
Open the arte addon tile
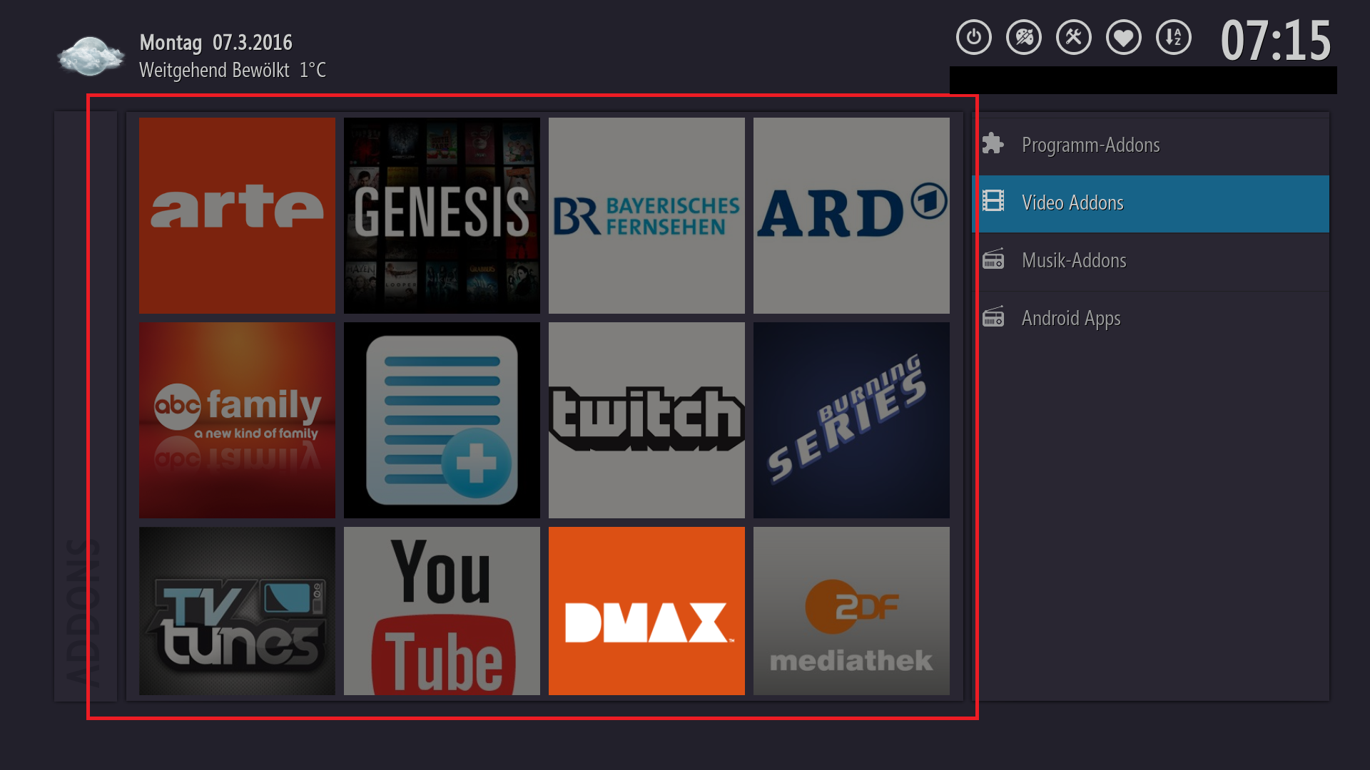[237, 215]
